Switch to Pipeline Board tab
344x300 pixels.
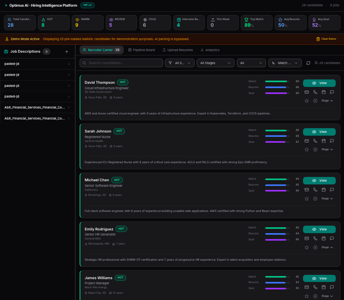tap(141, 50)
